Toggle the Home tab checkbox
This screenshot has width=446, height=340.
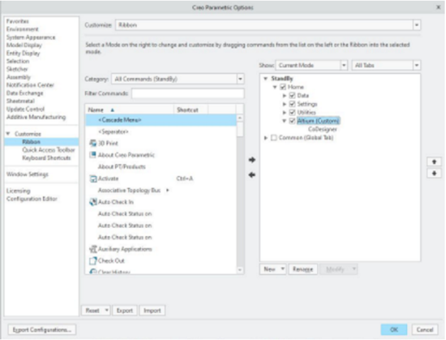[283, 87]
